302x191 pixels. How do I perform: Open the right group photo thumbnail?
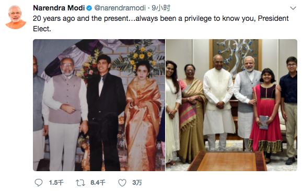coord(231,105)
